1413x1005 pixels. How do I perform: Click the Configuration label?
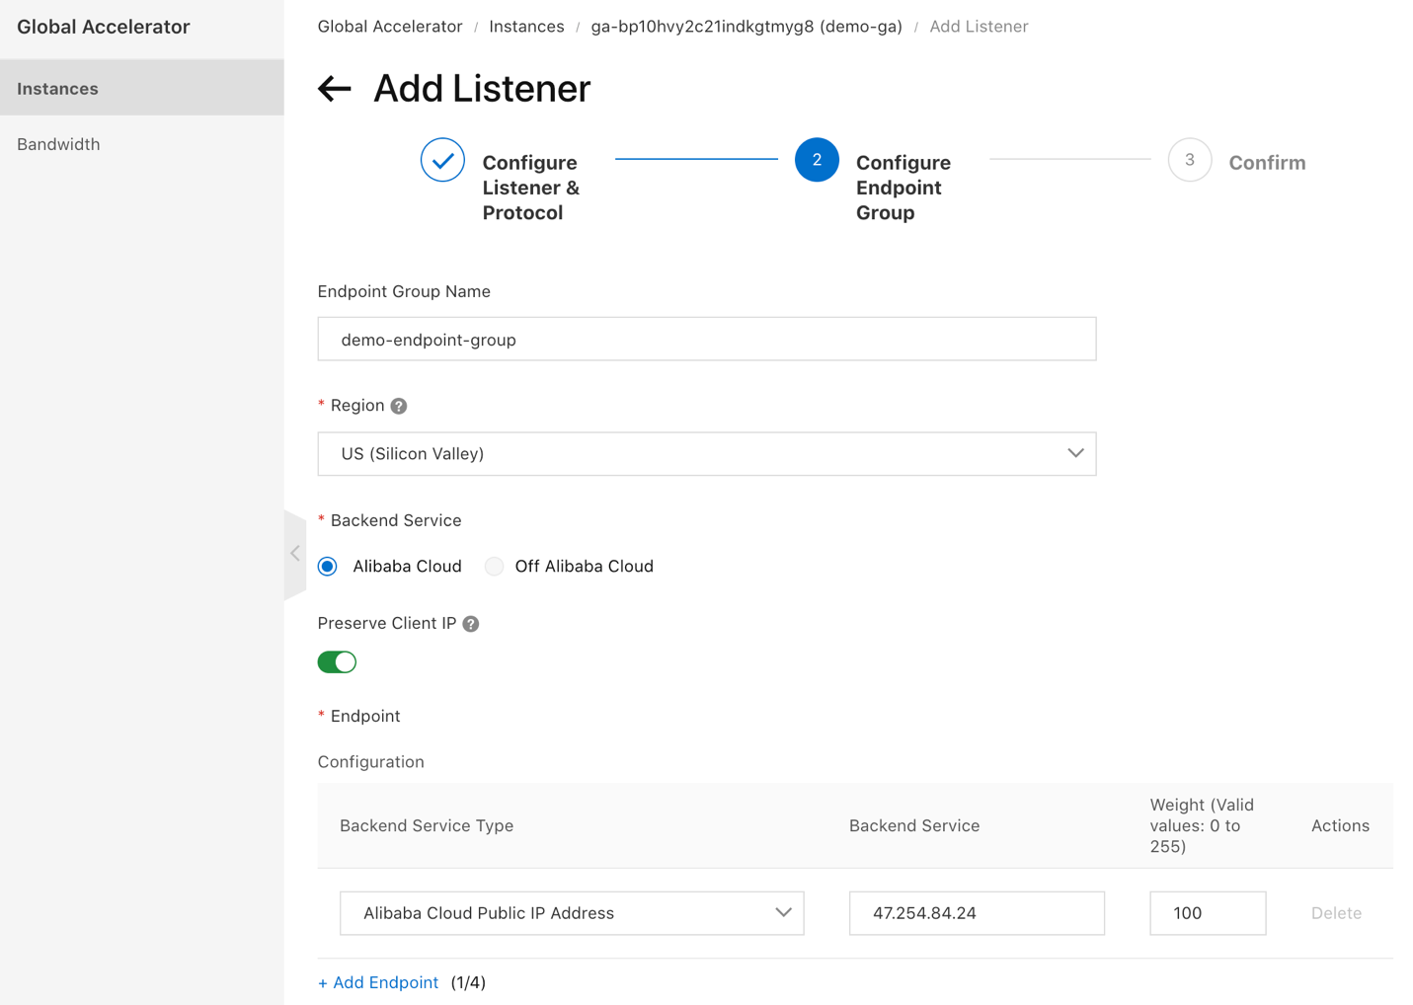pos(371,762)
